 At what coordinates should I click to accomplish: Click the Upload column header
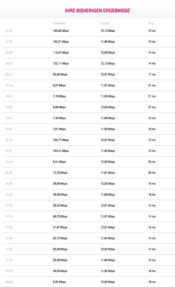click(x=105, y=23)
